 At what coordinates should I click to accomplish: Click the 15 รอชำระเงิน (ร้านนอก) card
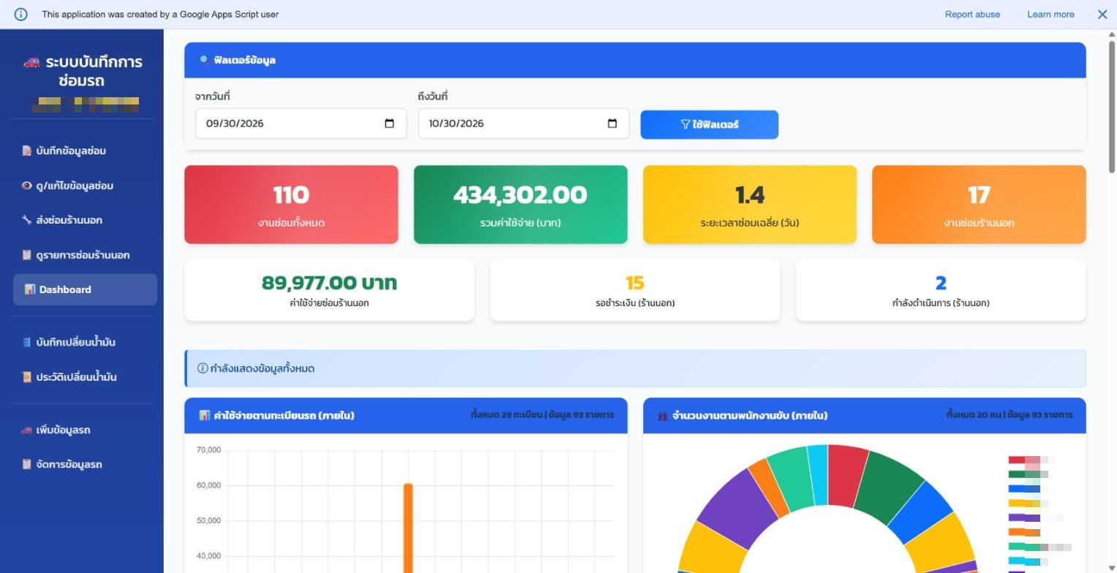635,290
